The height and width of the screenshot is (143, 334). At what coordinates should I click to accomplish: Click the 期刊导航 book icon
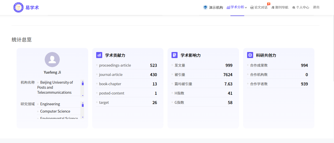273,8
